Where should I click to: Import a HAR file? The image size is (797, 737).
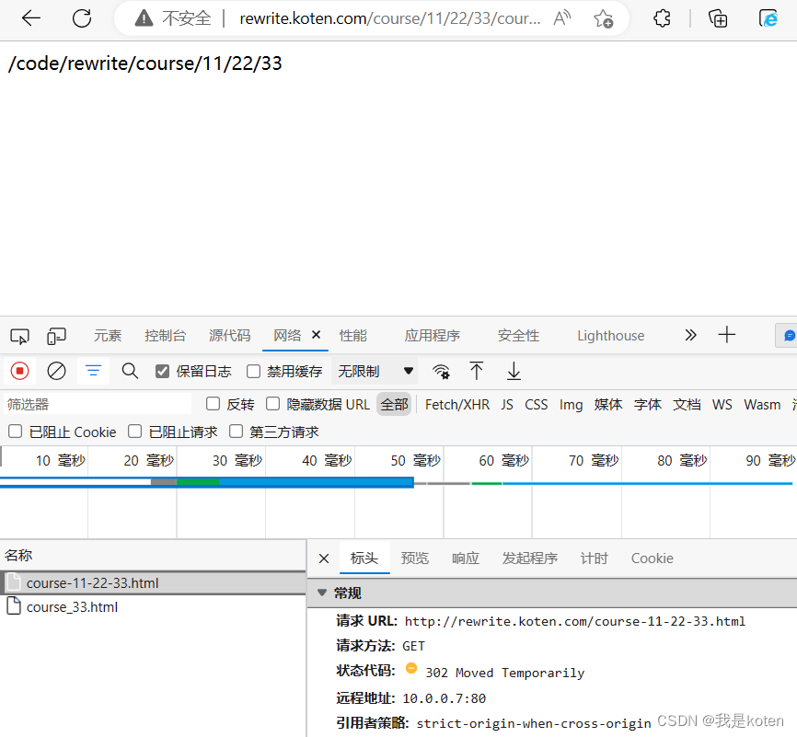coord(476,371)
